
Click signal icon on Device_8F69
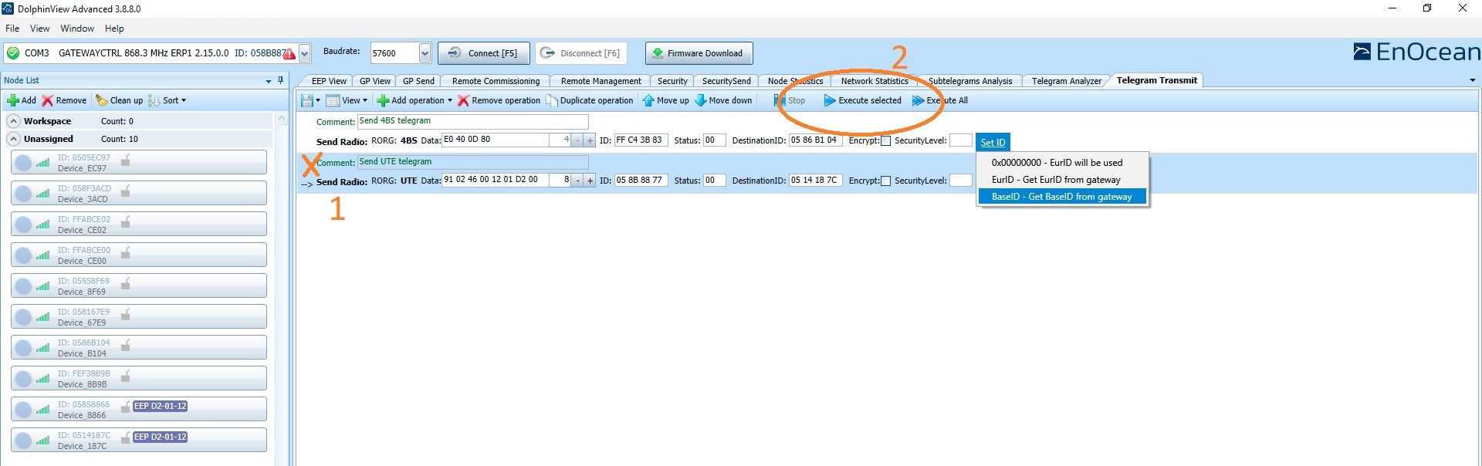pos(42,285)
